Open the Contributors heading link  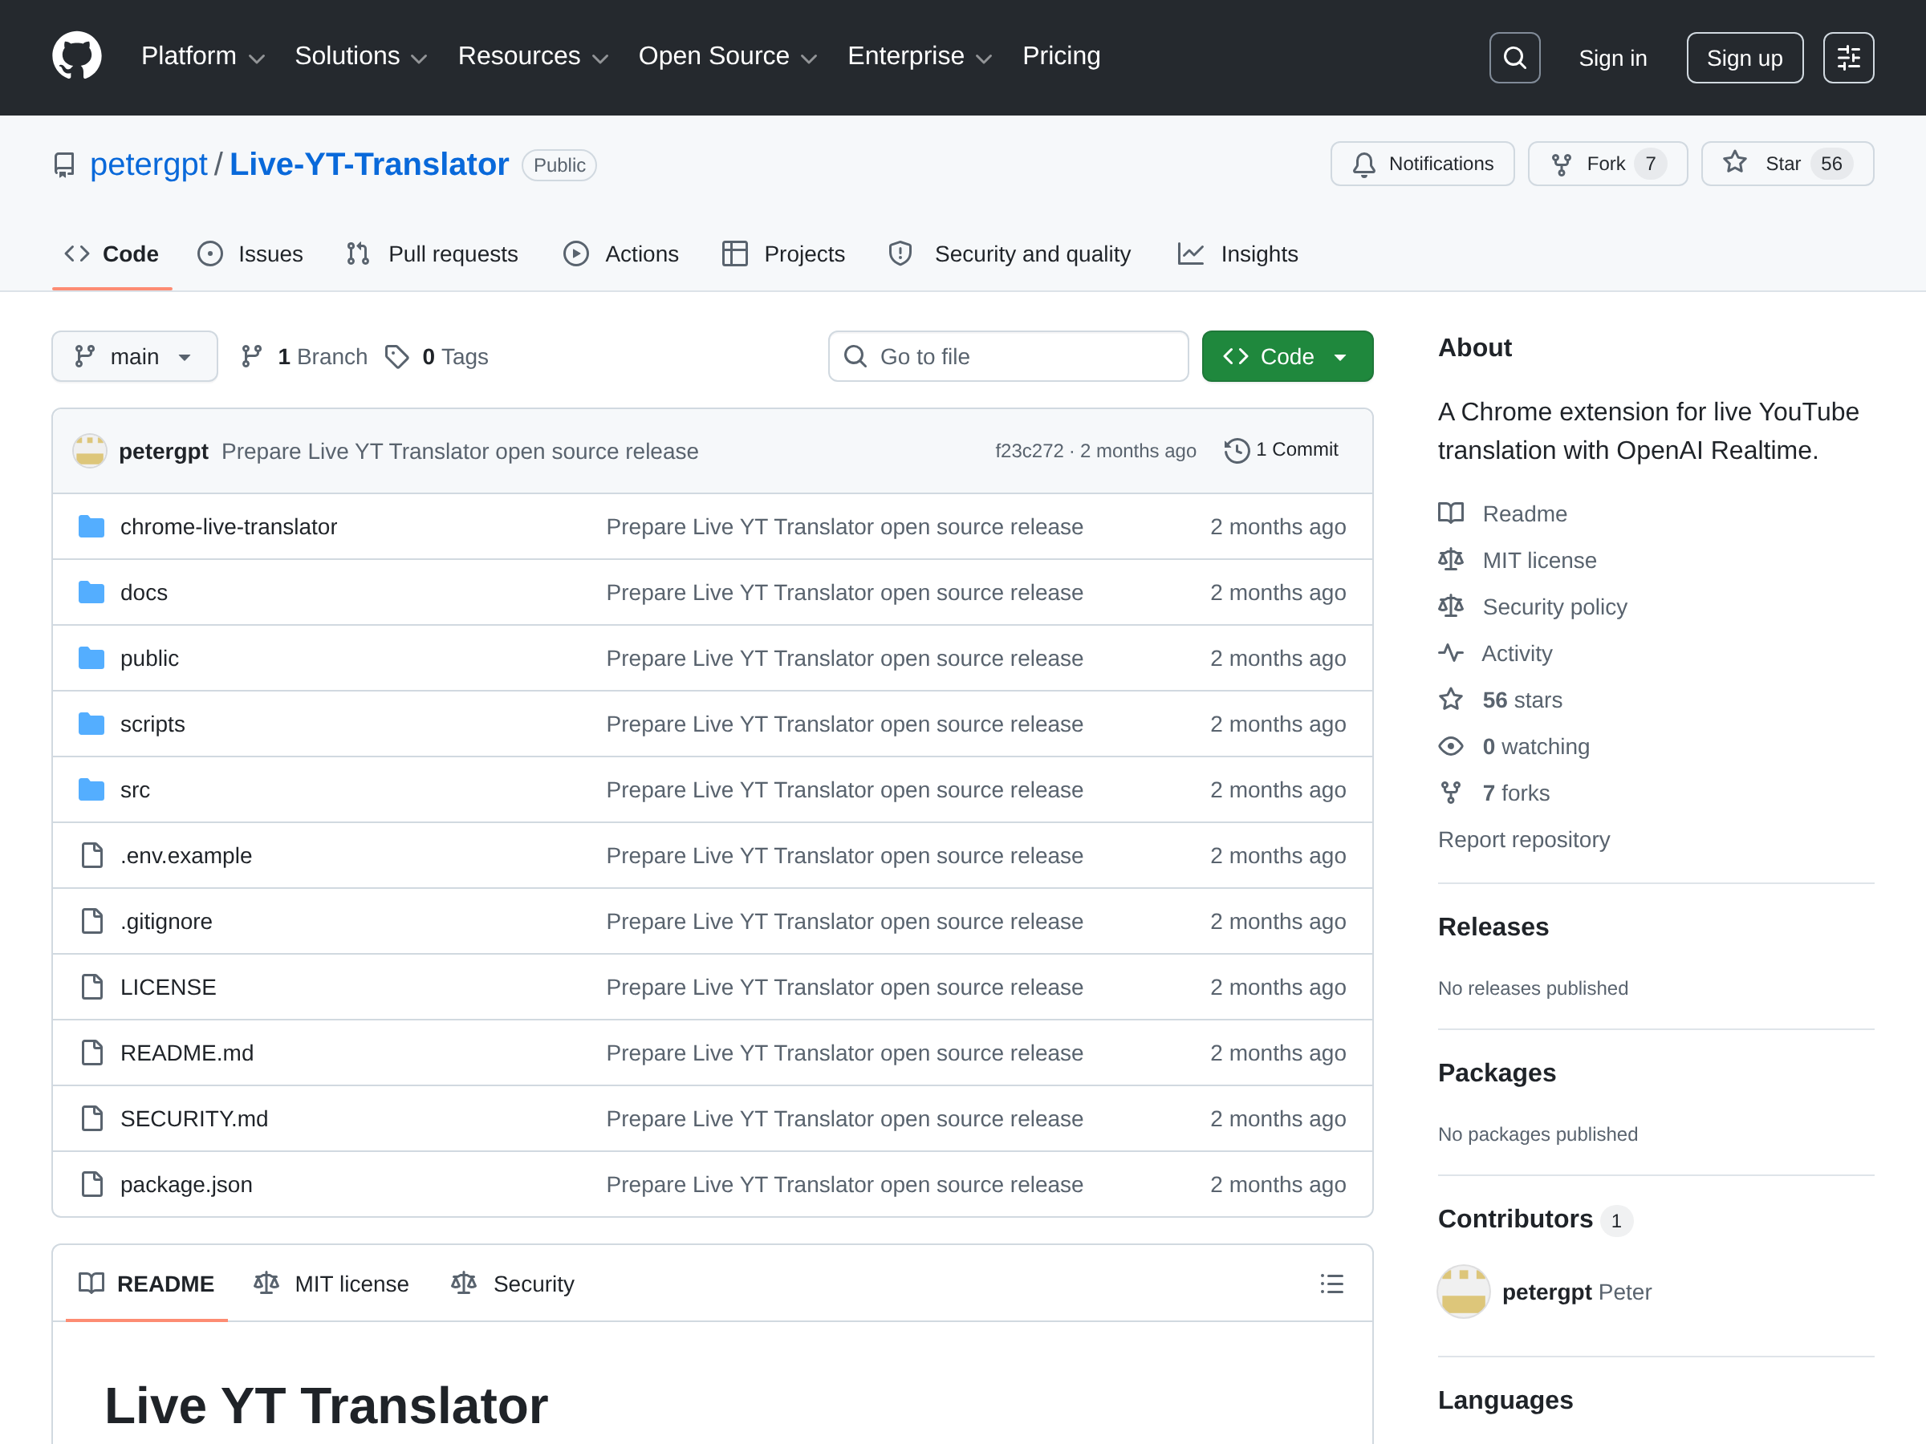coord(1534,1219)
